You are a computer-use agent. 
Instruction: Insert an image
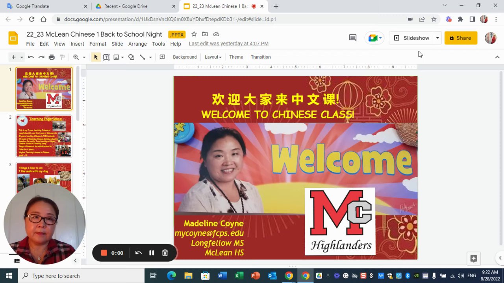[x=116, y=57]
